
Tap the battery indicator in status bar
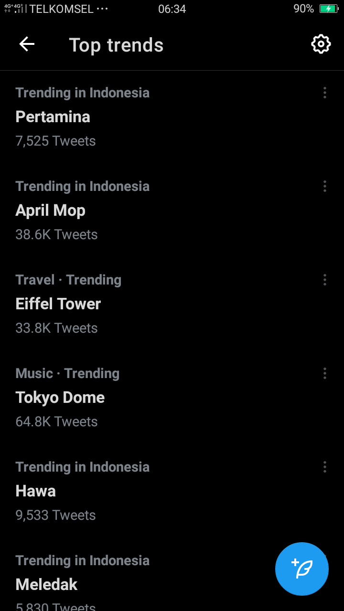(329, 9)
